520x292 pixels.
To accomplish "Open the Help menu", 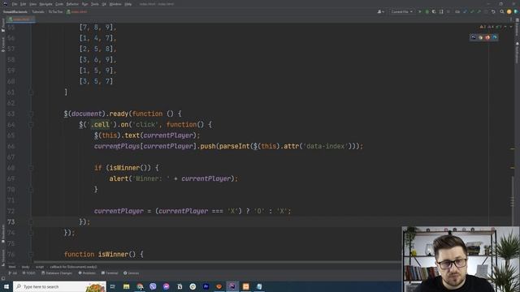I will click(x=128, y=4).
